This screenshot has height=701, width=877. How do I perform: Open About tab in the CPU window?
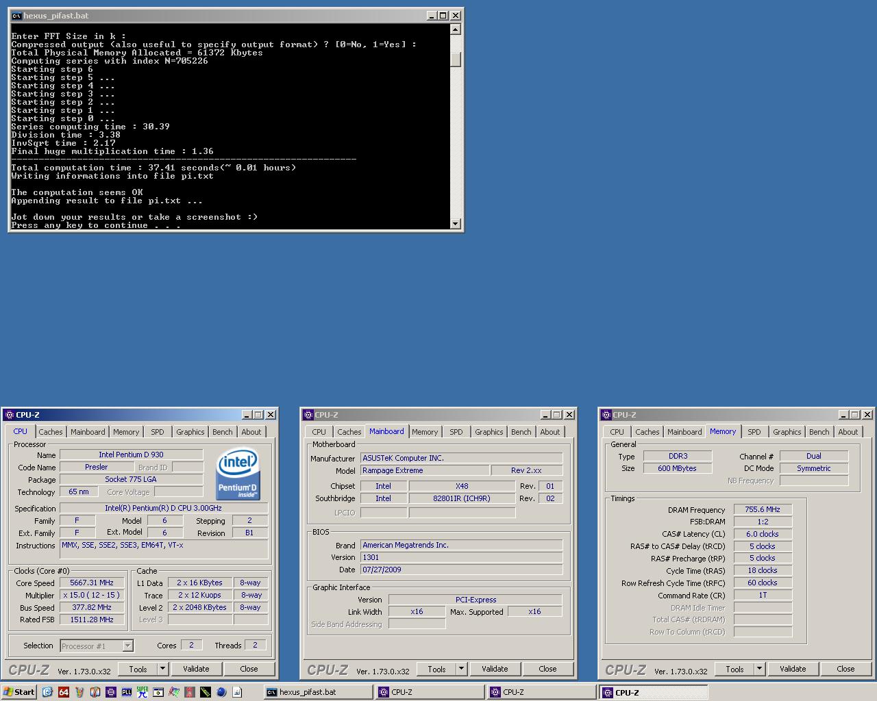tap(251, 432)
